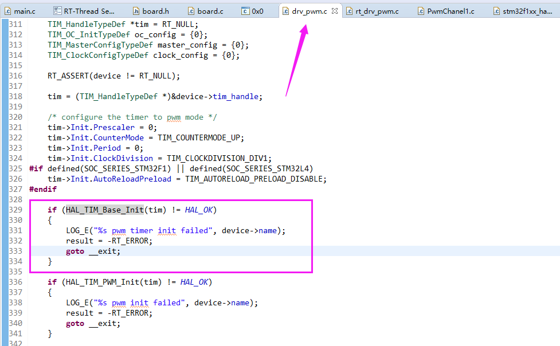Switch to the board.c tab
Viewport: 560px width, 346px height.
[210, 11]
